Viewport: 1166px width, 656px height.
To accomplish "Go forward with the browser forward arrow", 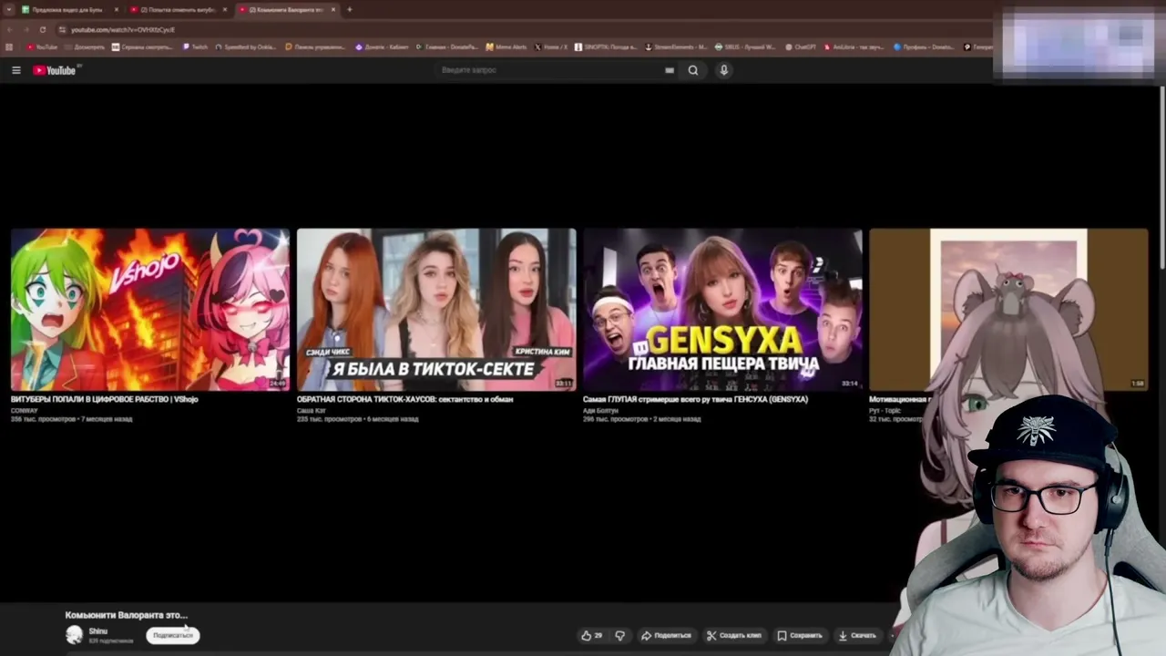I will 26,29.
